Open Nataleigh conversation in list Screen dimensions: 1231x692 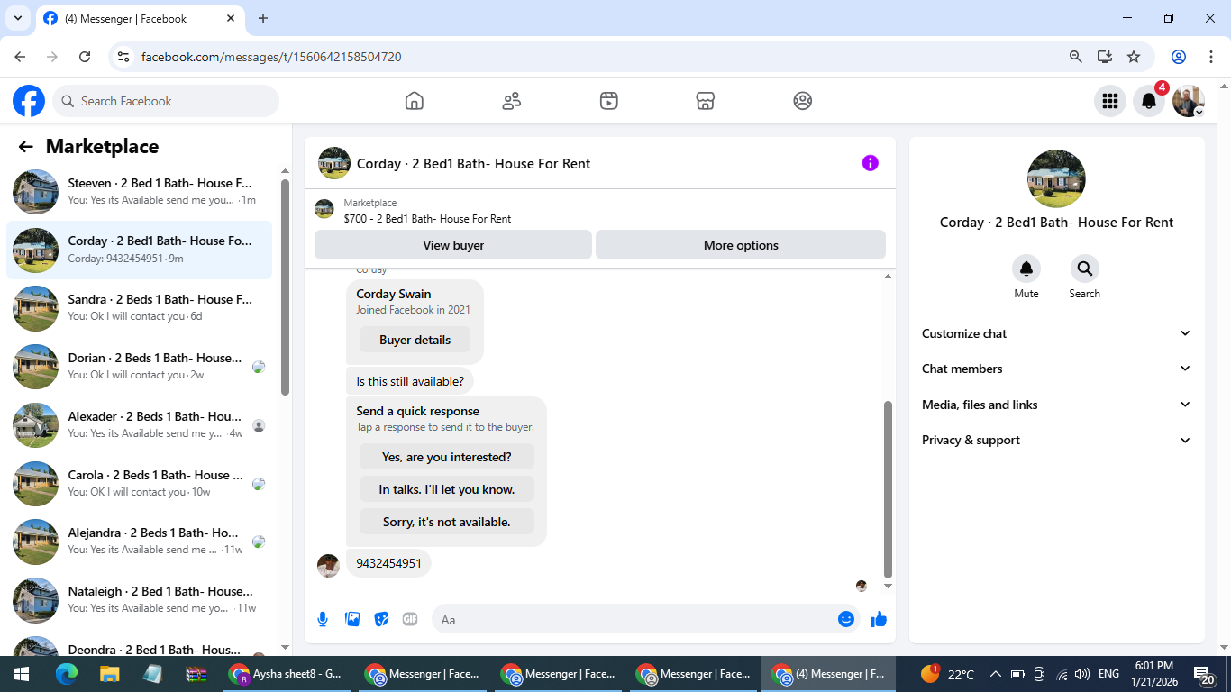coord(140,600)
